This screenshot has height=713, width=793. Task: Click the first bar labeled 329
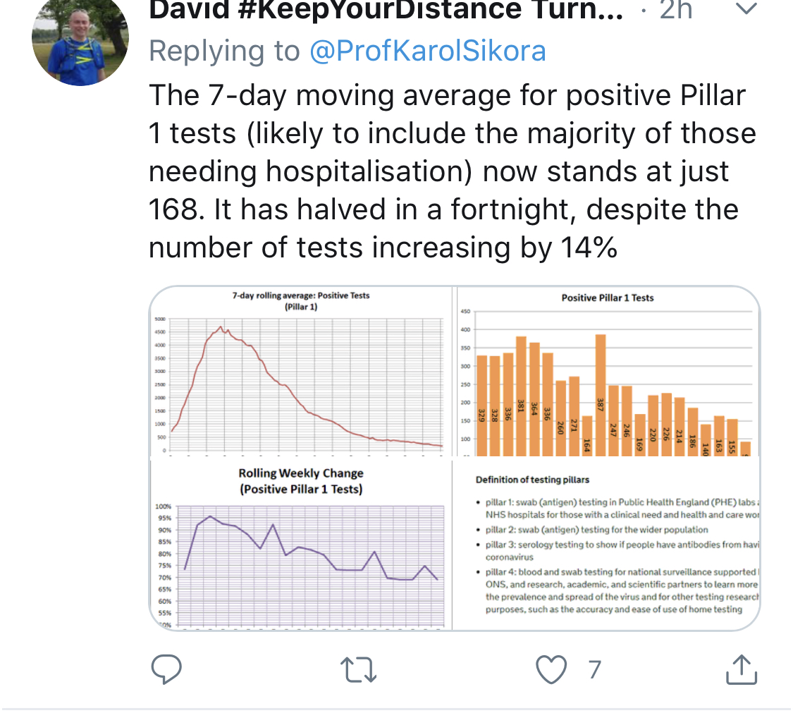pos(482,406)
